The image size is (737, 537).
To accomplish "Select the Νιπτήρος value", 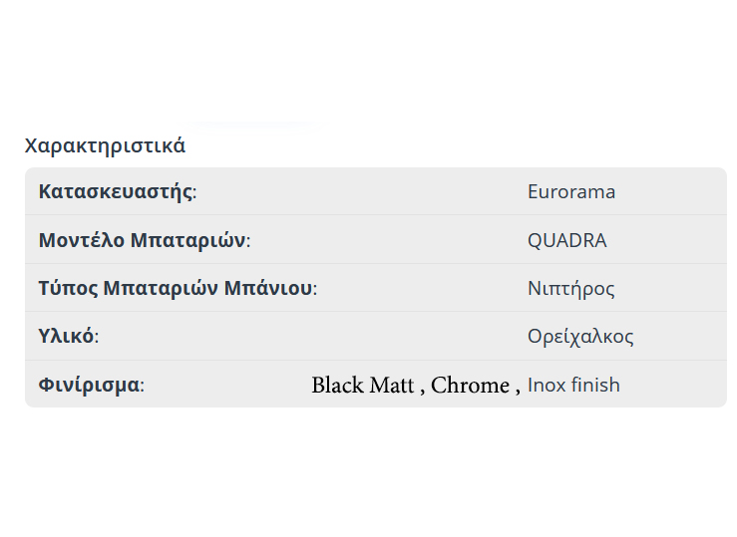I will 570,289.
